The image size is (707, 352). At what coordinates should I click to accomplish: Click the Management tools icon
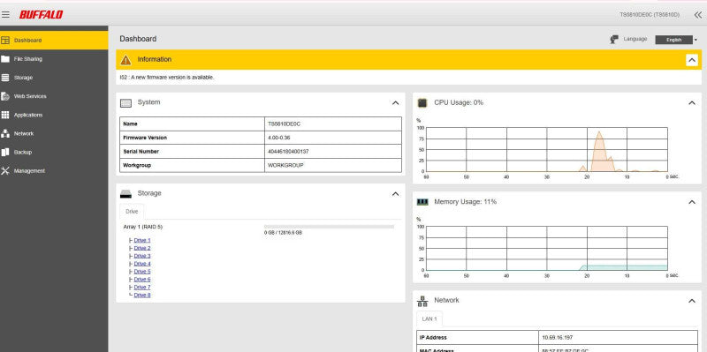coord(5,171)
